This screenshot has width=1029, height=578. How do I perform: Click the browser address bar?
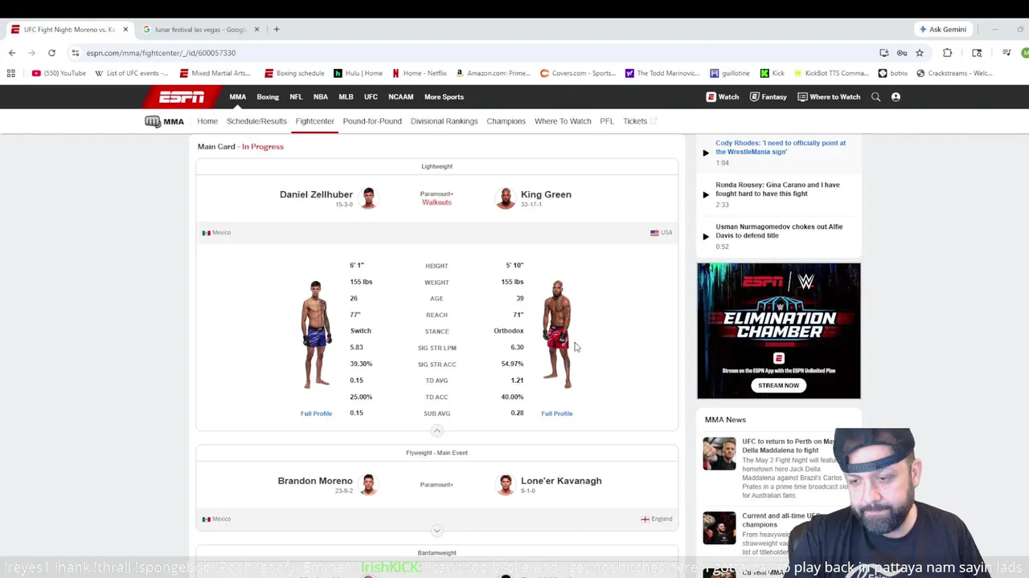point(474,53)
